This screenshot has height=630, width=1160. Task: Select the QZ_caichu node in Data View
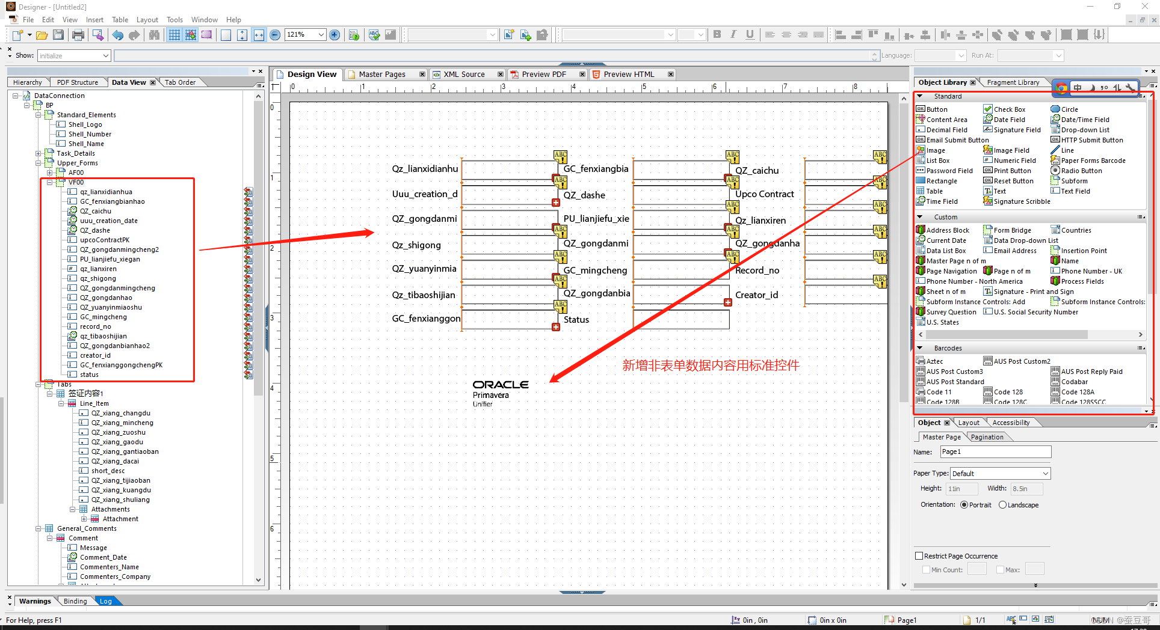pos(96,211)
